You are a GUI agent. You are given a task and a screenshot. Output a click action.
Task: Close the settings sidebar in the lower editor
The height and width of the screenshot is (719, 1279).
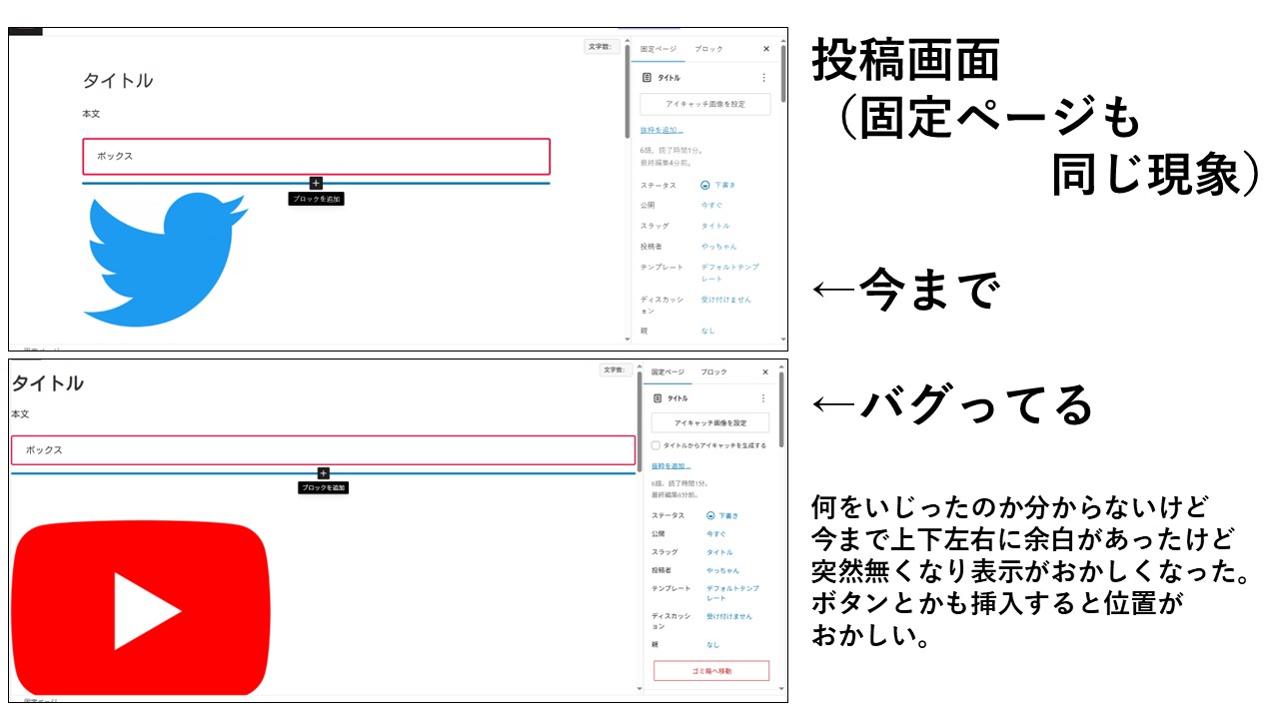coord(766,371)
